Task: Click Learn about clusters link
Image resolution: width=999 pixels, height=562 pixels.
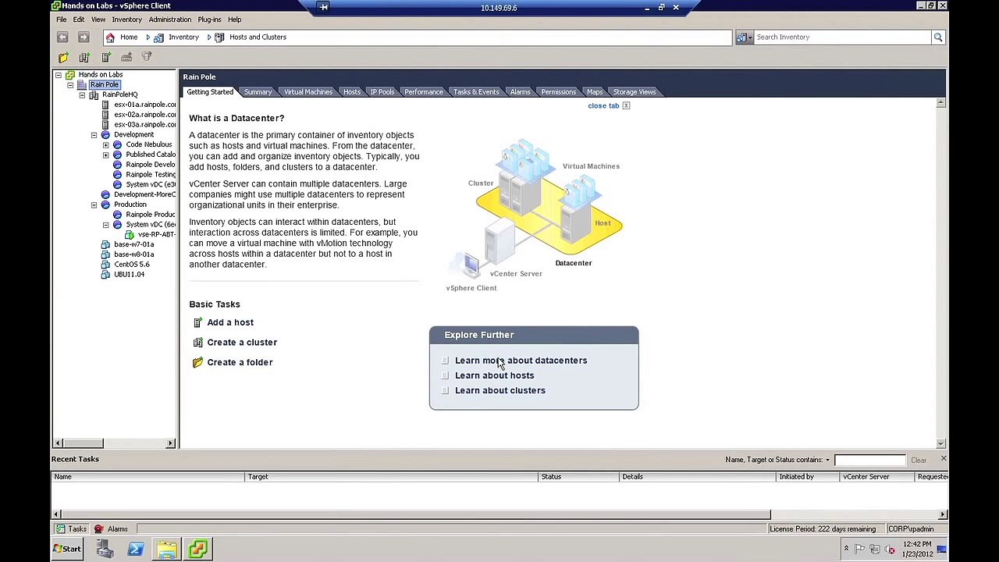Action: (500, 390)
